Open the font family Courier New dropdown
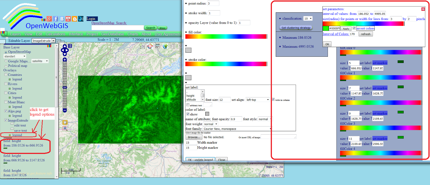The width and height of the screenshot is (430, 185). 237,129
